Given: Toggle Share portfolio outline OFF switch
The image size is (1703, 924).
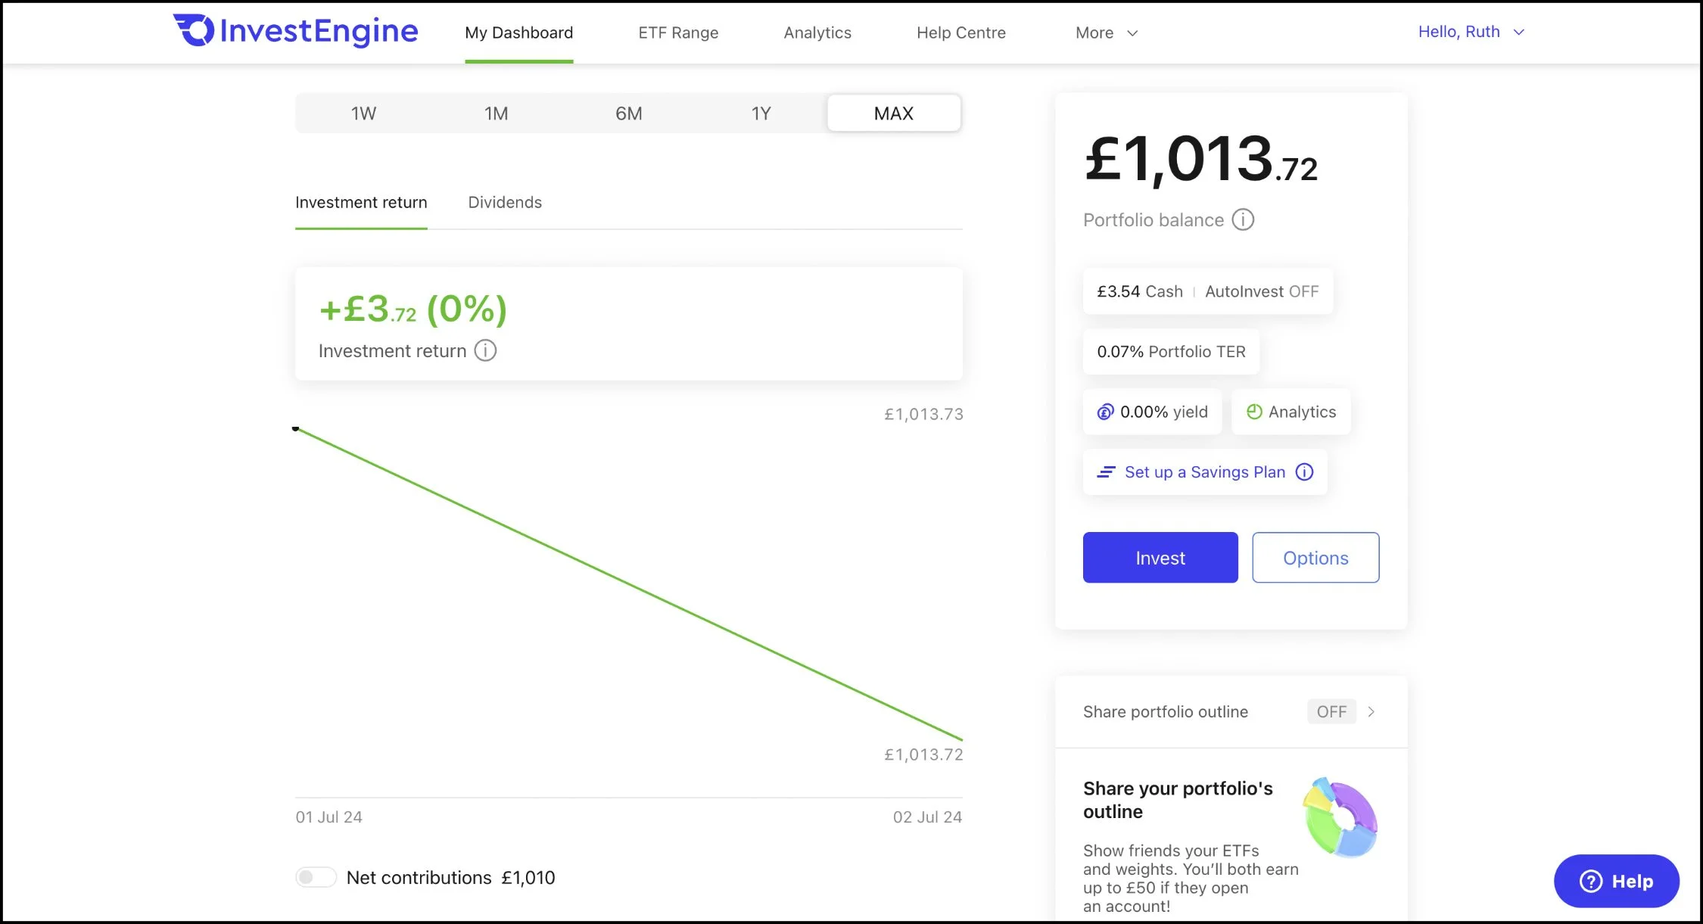Looking at the screenshot, I should click(1331, 712).
